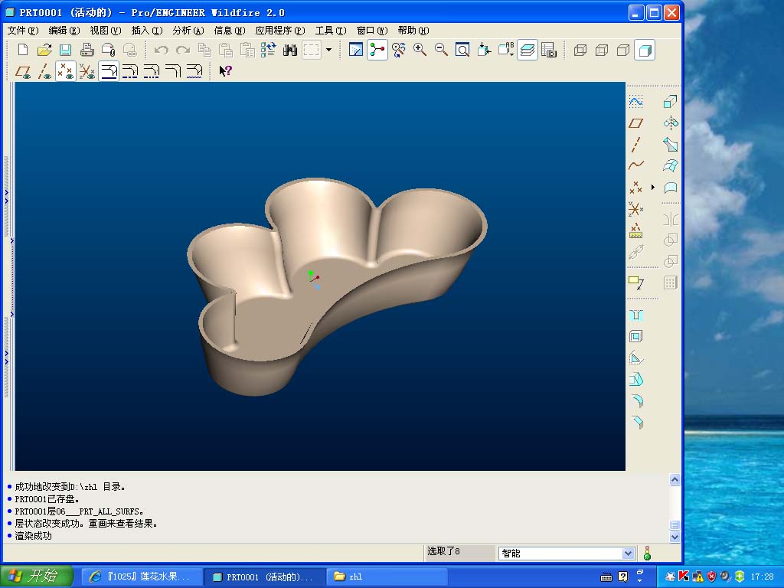Select the round tool icon

coord(636,401)
